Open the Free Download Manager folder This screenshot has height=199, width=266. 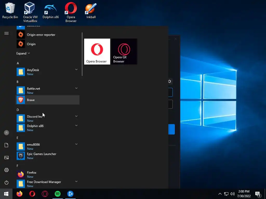click(x=48, y=184)
